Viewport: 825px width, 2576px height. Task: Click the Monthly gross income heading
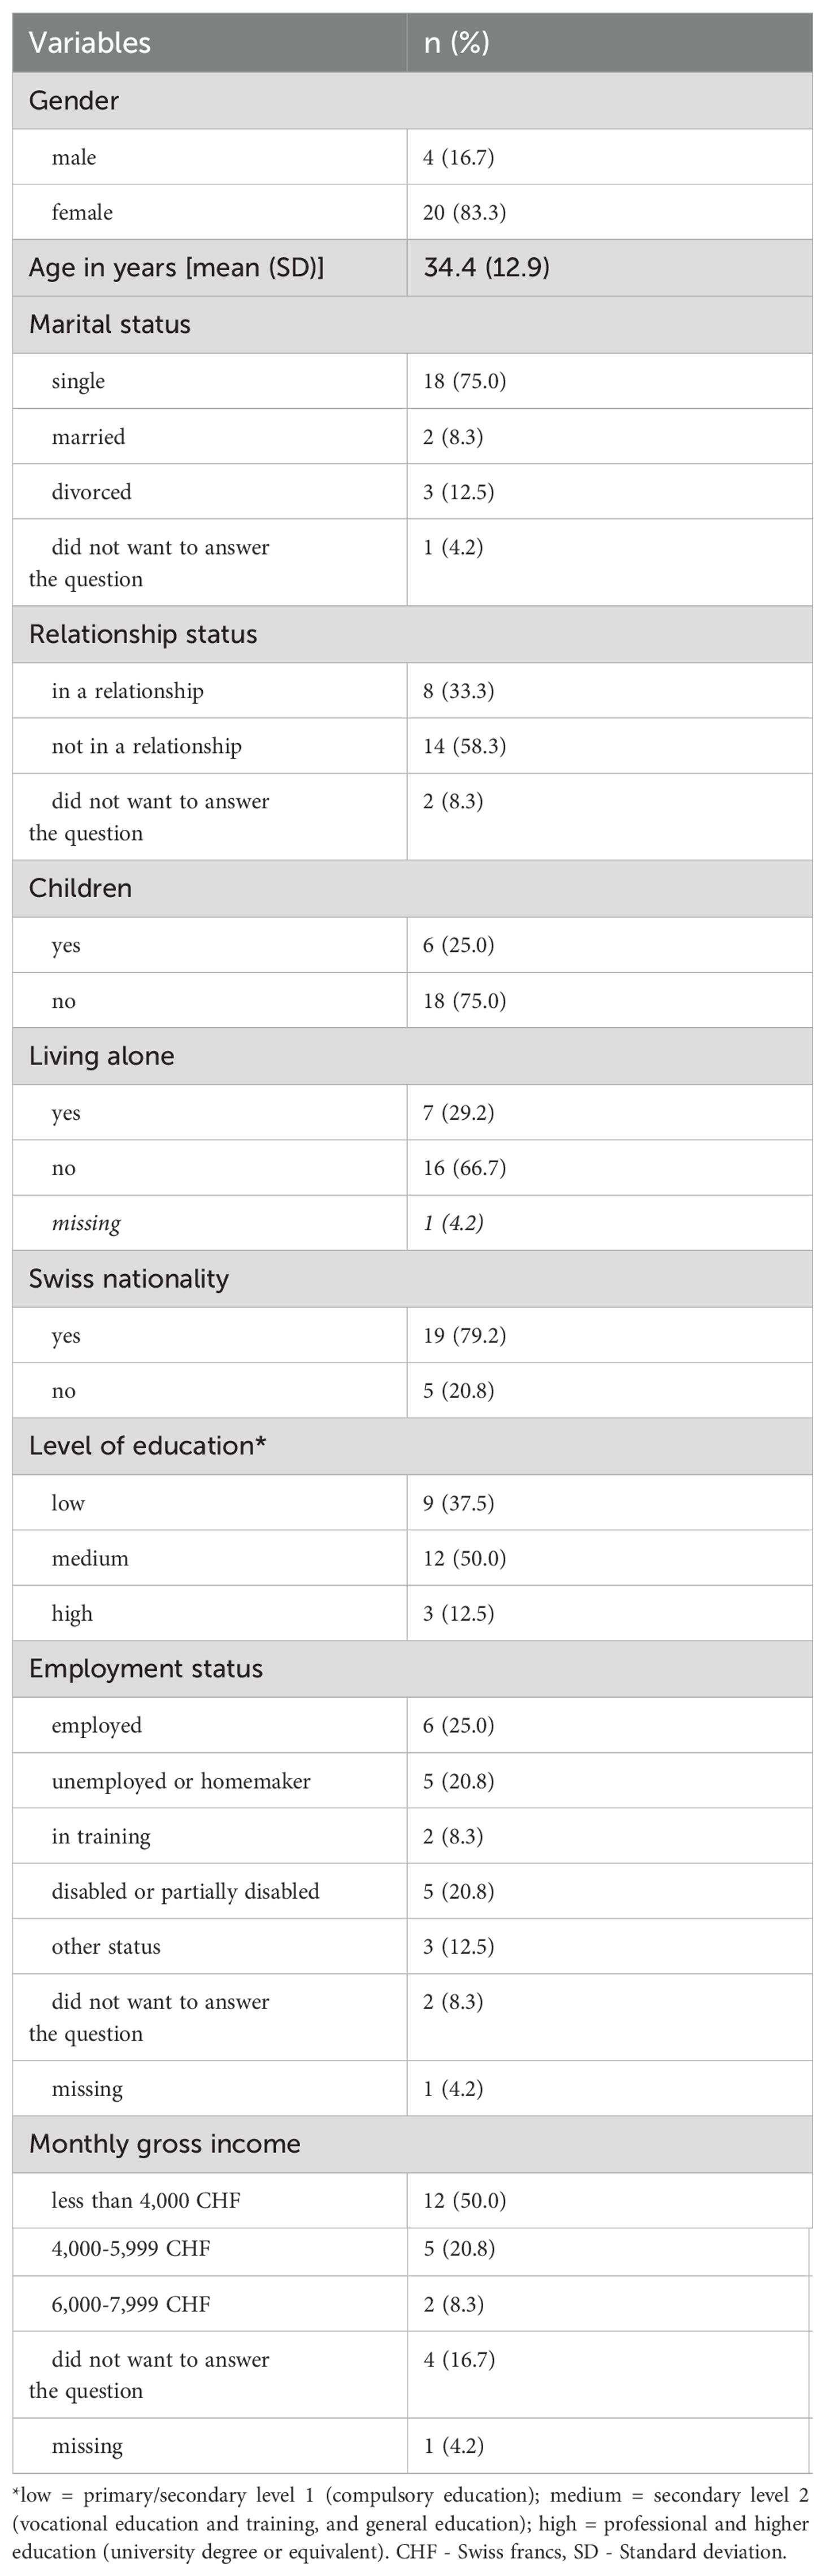(165, 2144)
